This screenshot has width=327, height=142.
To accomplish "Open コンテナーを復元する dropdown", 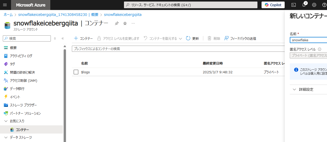I will 163,38.
